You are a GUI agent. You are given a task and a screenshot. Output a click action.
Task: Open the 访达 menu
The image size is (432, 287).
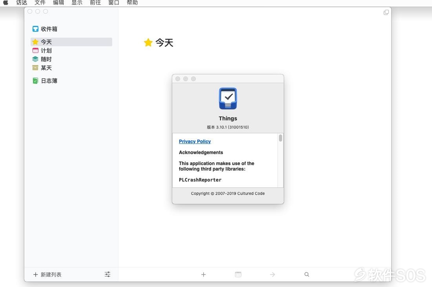point(22,3)
